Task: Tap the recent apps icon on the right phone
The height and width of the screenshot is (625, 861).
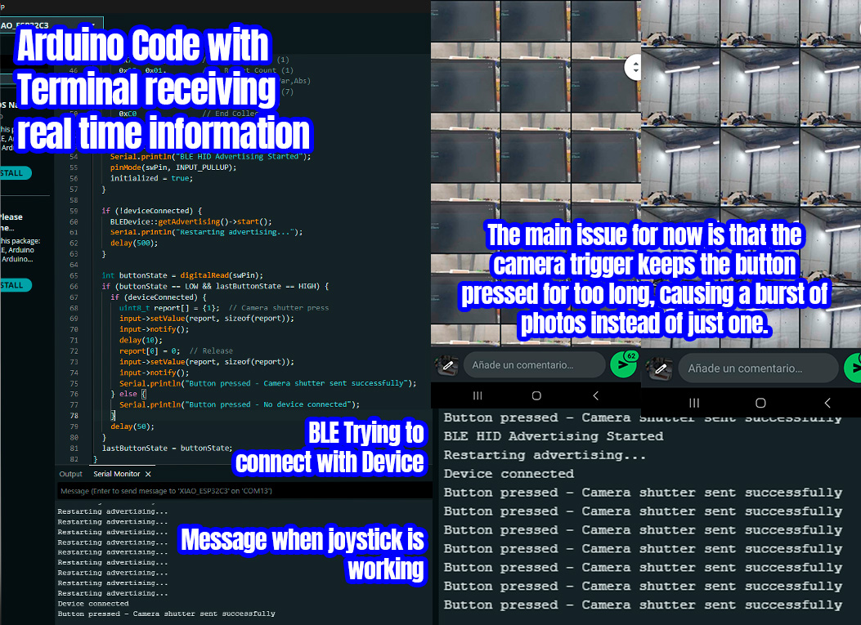Action: [x=694, y=403]
